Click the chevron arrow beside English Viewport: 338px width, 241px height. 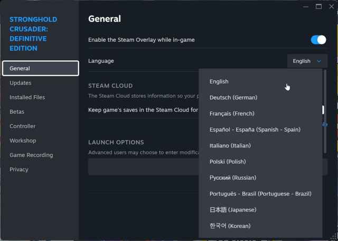[x=319, y=61]
